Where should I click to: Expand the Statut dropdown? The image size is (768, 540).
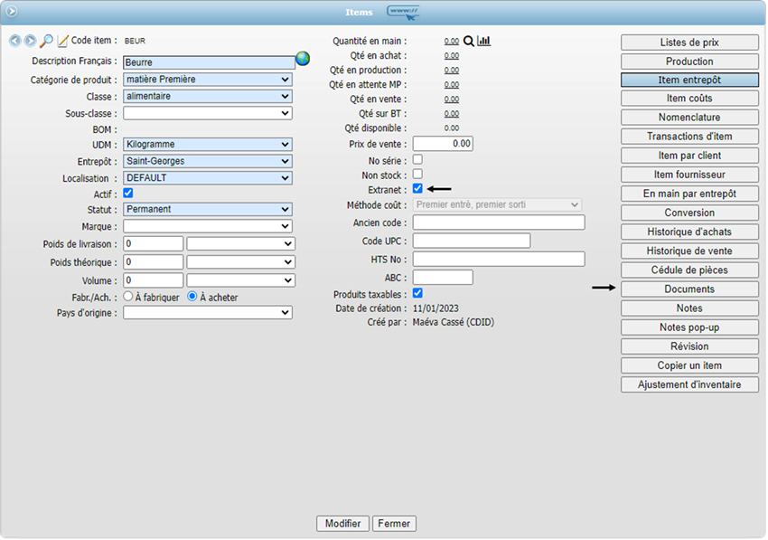208,209
